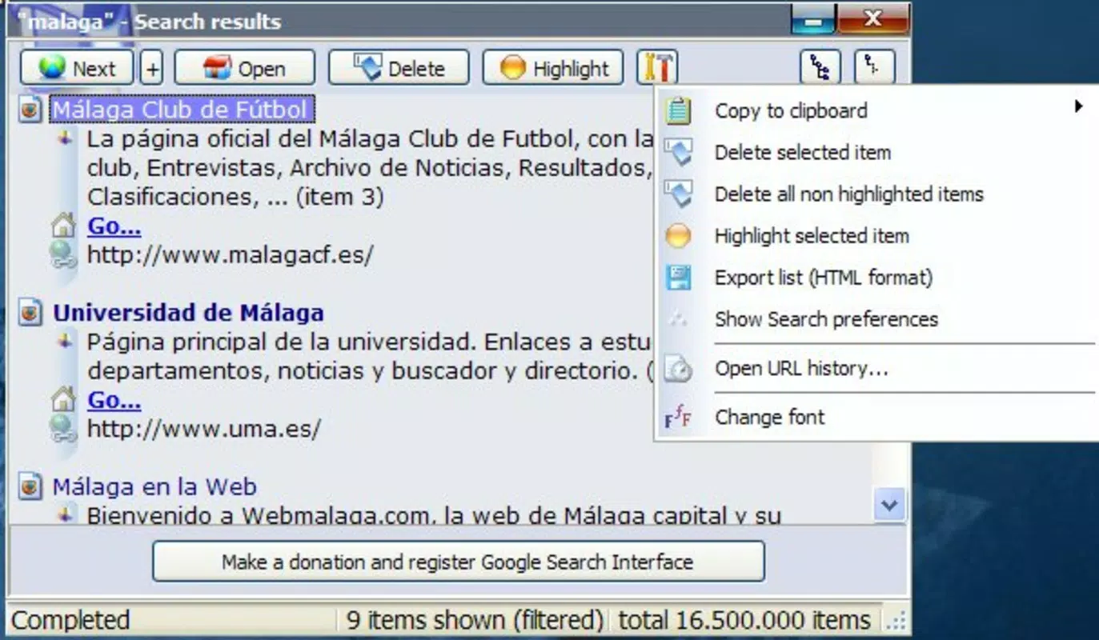Choose Export list (HTML format)
1099x640 pixels.
[x=876, y=278]
